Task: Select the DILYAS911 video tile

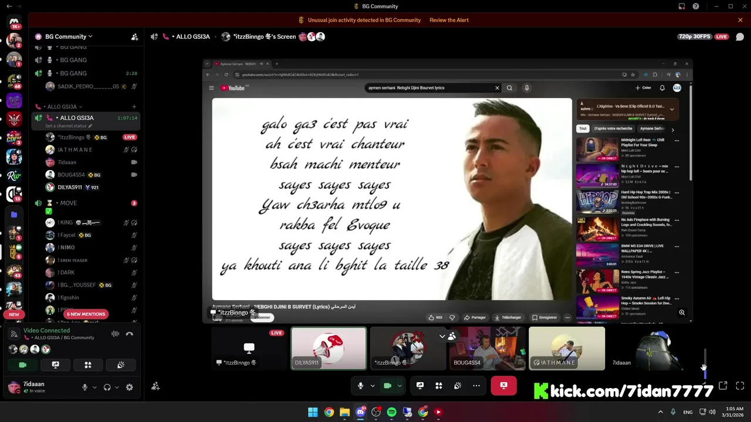Action: [329, 348]
